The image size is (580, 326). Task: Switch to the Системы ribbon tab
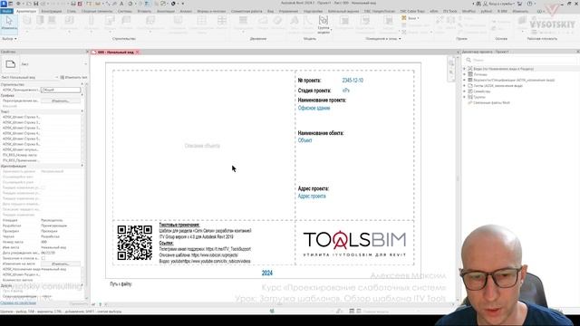pos(125,12)
